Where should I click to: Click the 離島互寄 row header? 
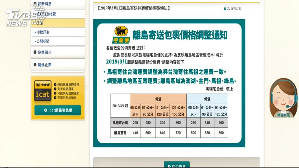[x=120, y=133]
